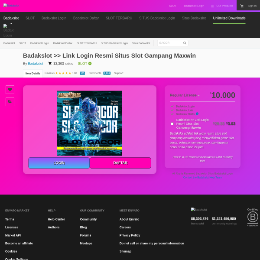This screenshot has height=260, width=260.
Task: Open the Authors footer link
Action: tap(54, 227)
